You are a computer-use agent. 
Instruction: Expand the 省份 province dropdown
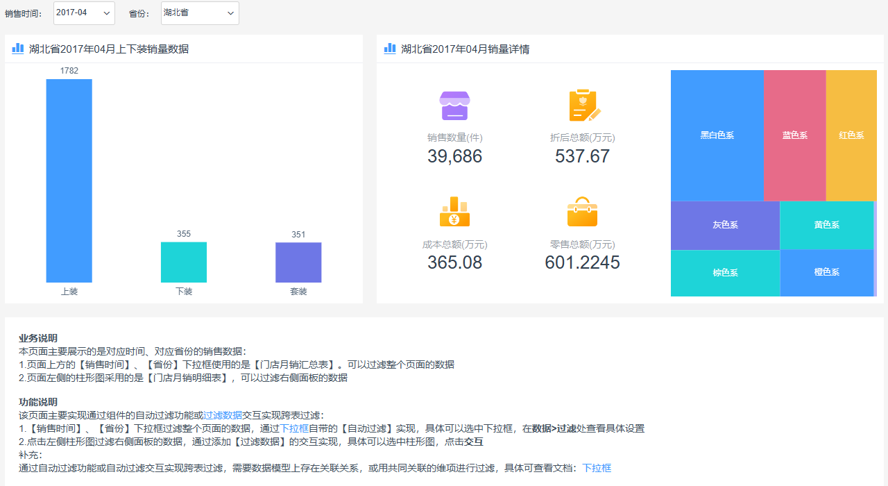click(199, 12)
